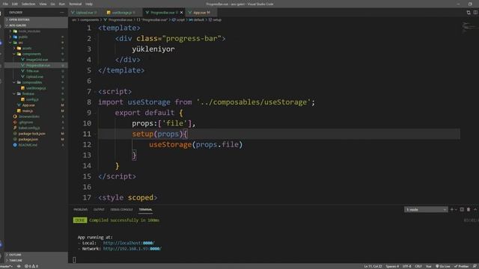479x269 pixels.
Task: Open .browserslistrc file in explorer
Action: point(29,117)
